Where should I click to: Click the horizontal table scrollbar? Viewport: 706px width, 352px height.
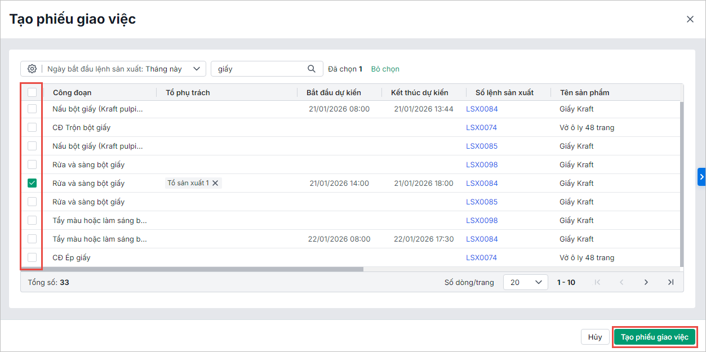pyautogui.click(x=192, y=269)
